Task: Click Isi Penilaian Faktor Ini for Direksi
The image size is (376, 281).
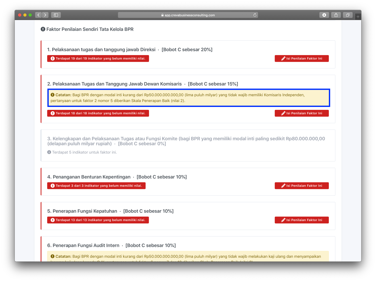Action: pyautogui.click(x=302, y=58)
